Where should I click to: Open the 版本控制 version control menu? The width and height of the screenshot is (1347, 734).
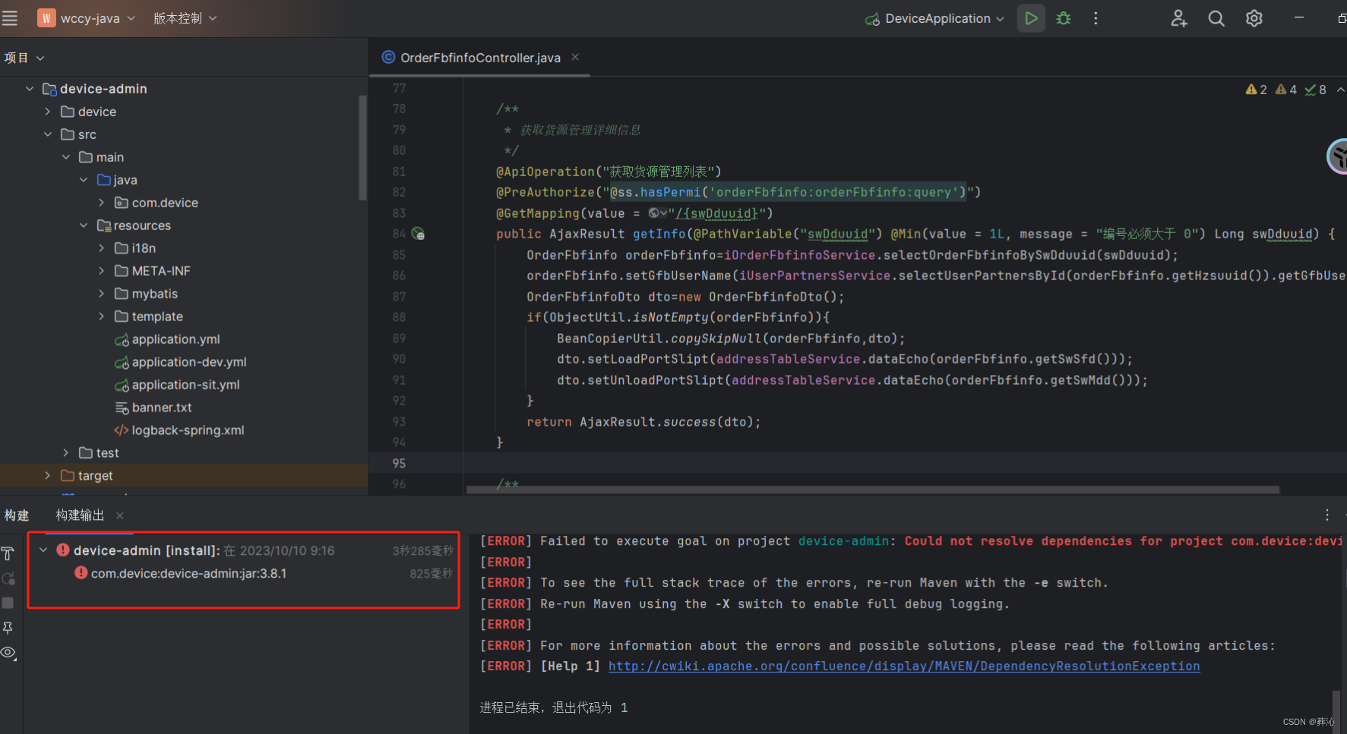pos(185,18)
